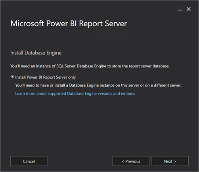Click the 'Install Power BI Report Server only' label
199x172 pixels.
tap(46, 77)
